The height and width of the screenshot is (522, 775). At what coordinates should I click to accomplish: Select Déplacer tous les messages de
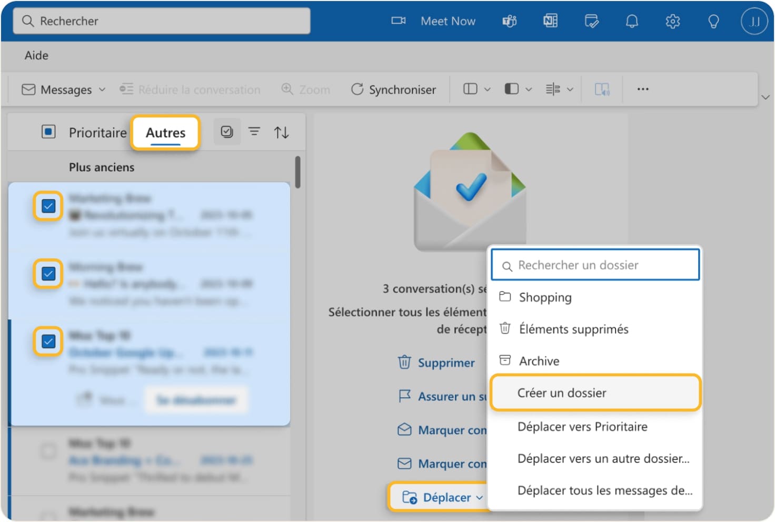click(595, 490)
